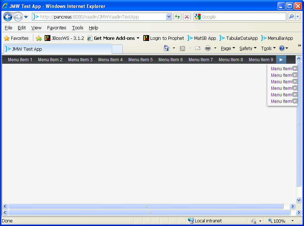
Task: Click the Home icon in command bar
Action: 167,48
